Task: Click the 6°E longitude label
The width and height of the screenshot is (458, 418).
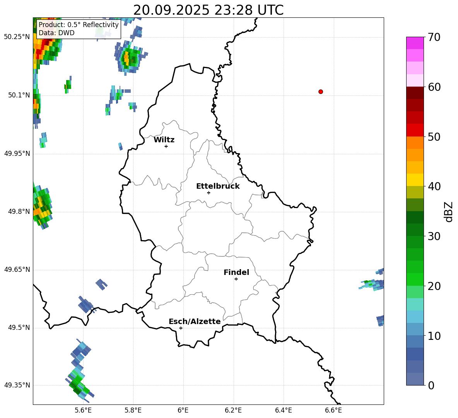Action: pos(183,410)
